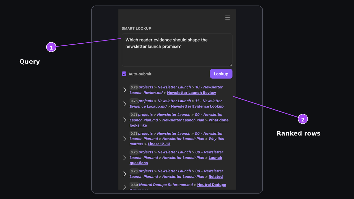
Task: Open the Newsletter Launch Review link
Action: 191,93
